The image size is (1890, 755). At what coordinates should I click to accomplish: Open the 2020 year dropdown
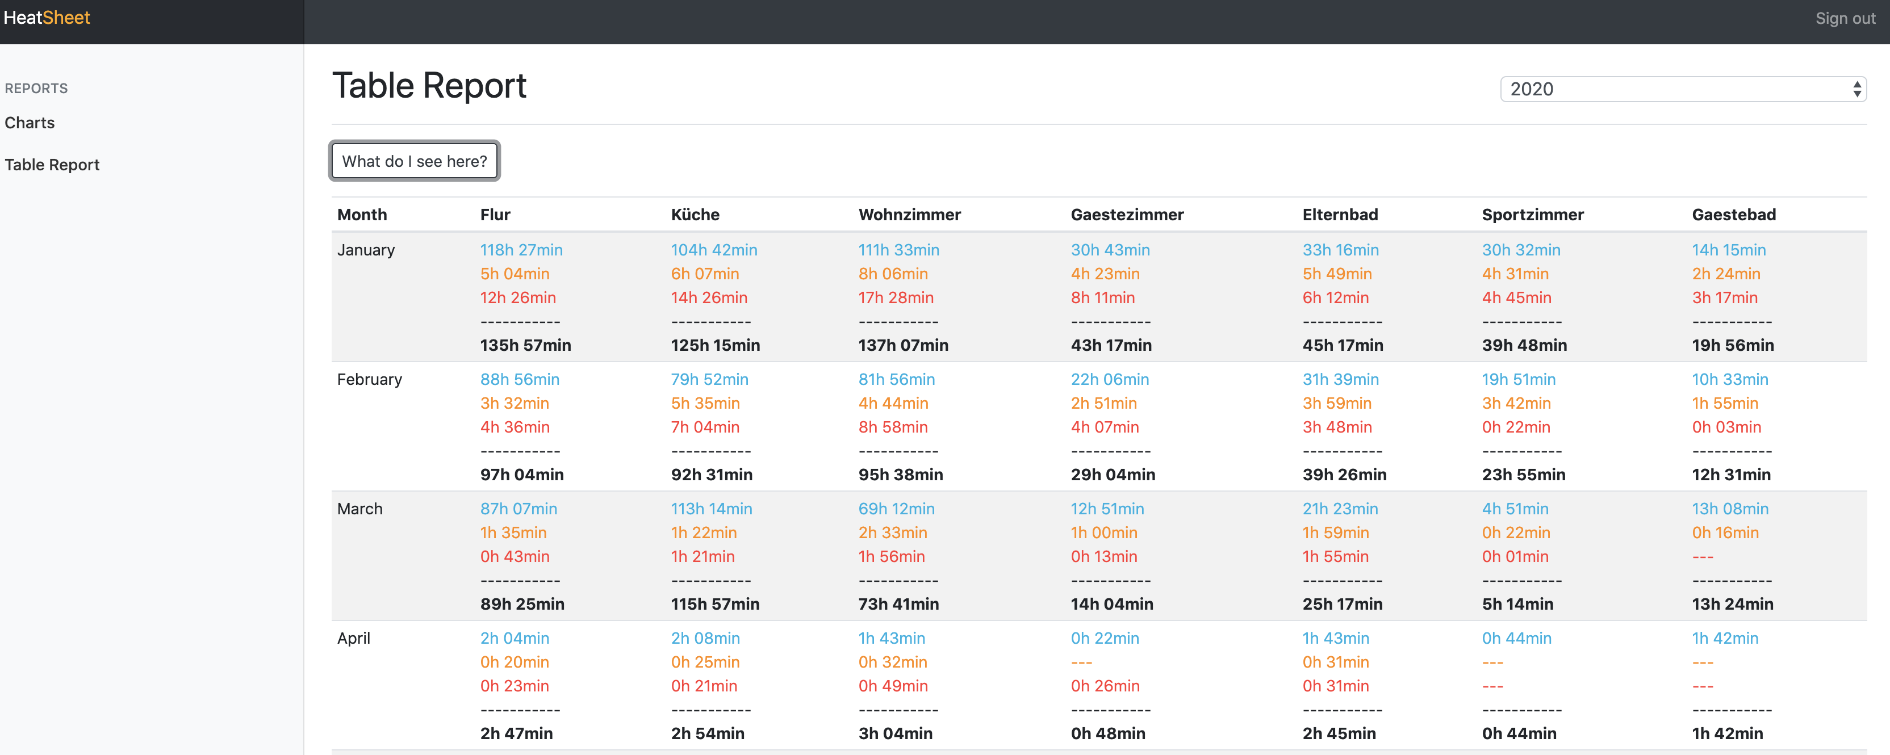[x=1673, y=89]
